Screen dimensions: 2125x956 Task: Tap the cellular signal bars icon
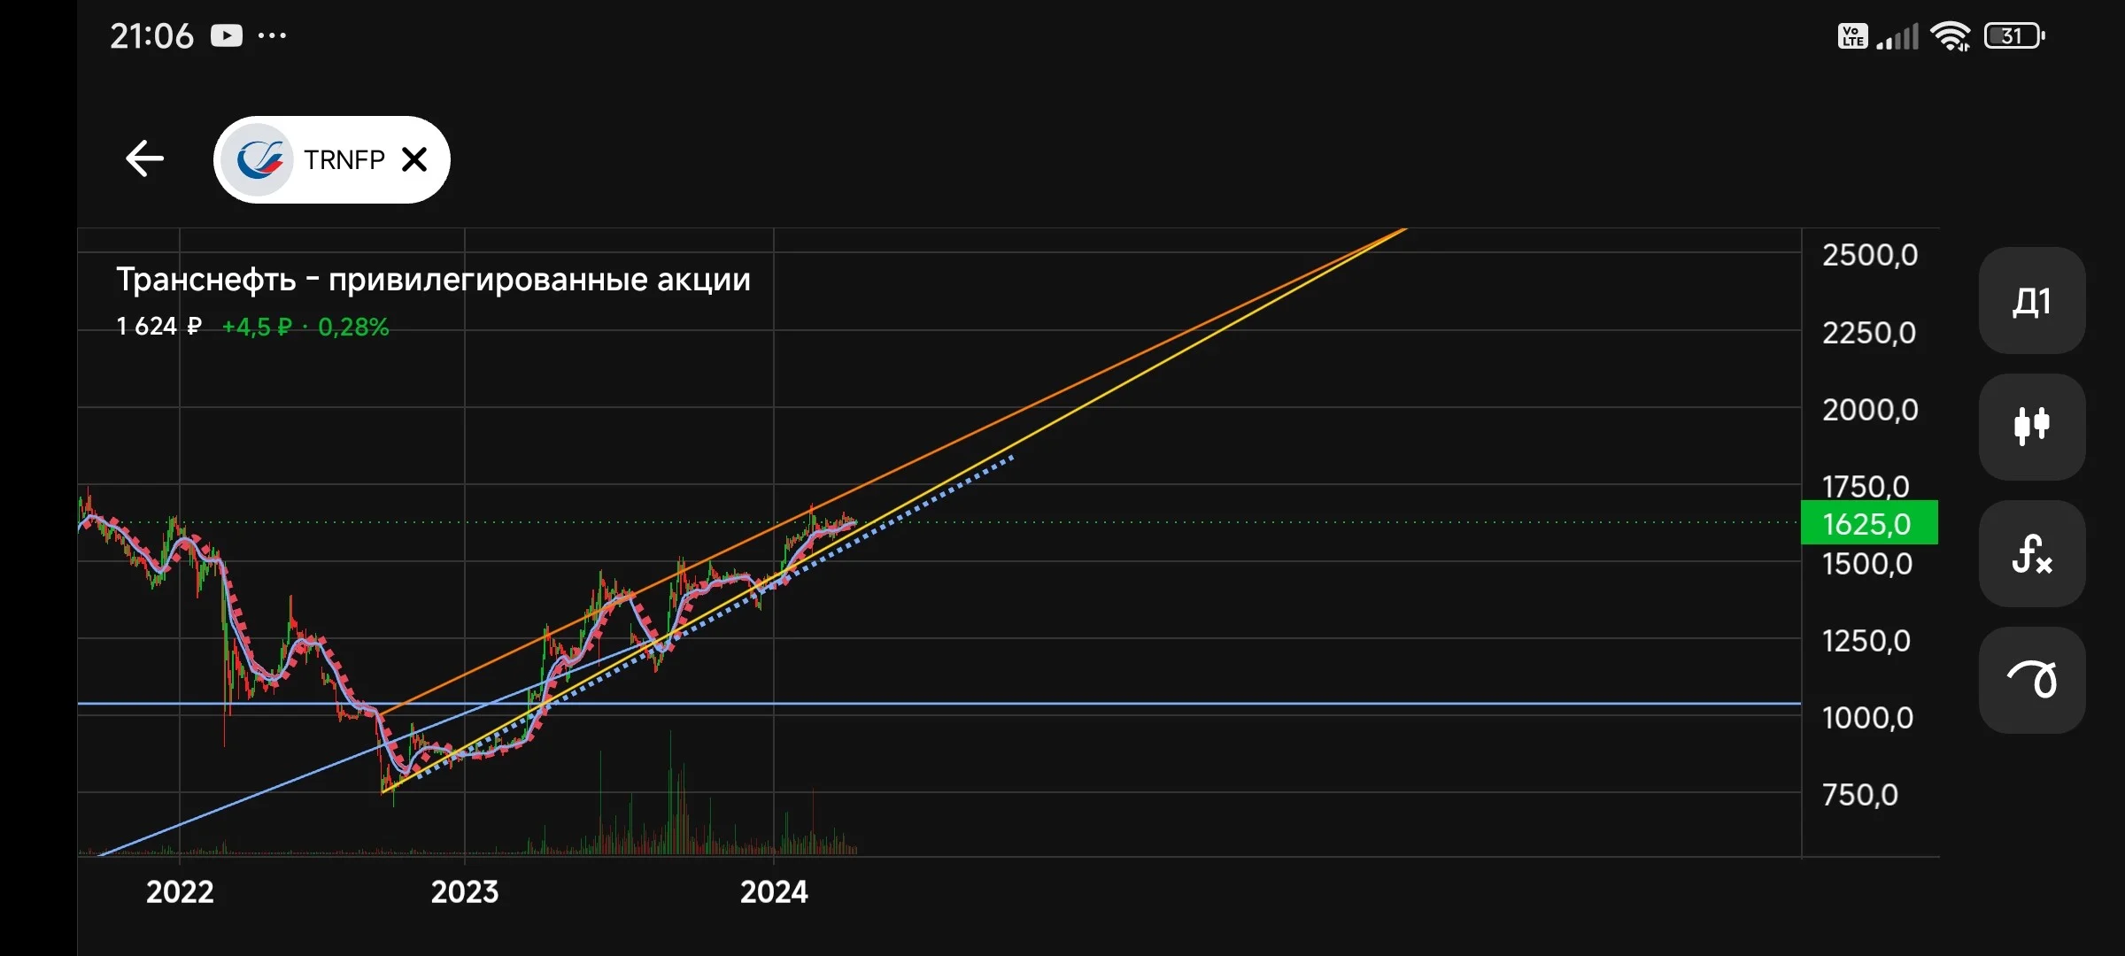coord(1898,36)
